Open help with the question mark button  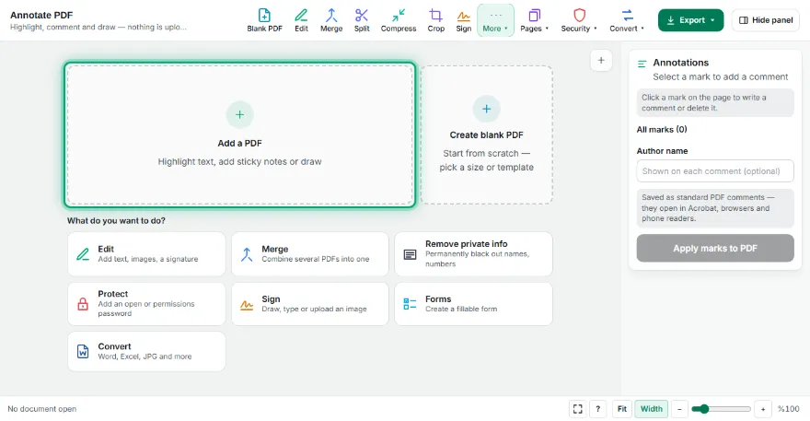point(597,409)
